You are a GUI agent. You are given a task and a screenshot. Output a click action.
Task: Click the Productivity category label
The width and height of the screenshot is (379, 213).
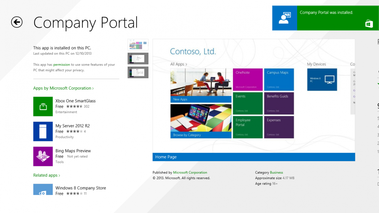64,137
